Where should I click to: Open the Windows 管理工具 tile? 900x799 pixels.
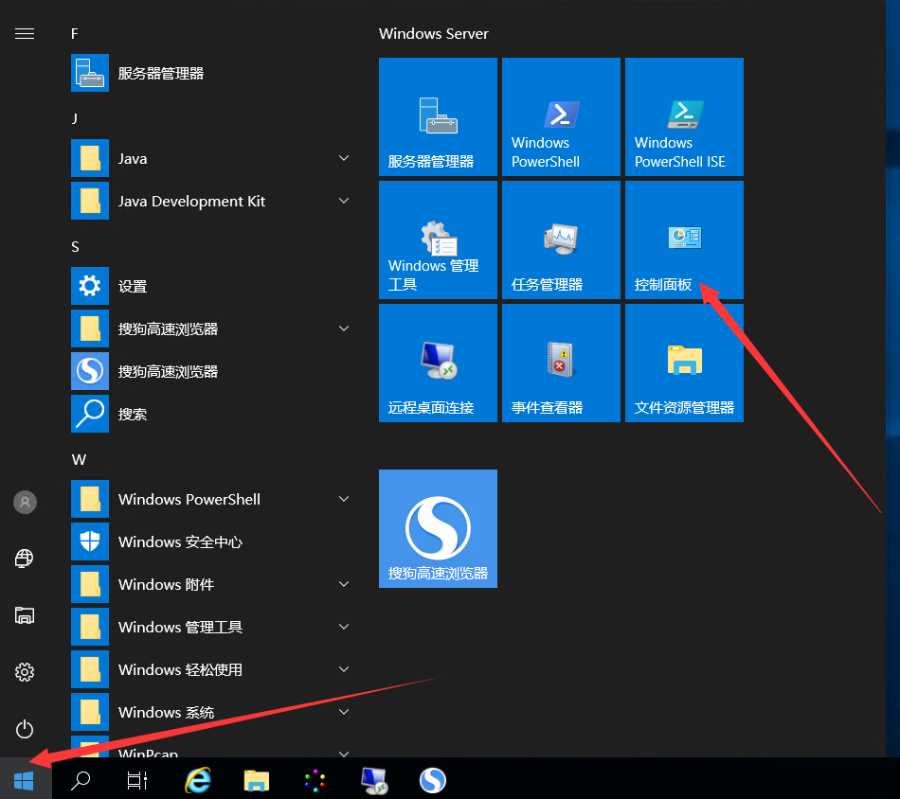[438, 240]
